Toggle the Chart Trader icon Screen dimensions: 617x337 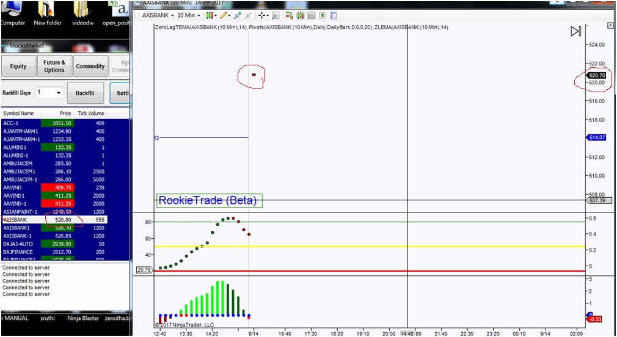pyautogui.click(x=289, y=15)
